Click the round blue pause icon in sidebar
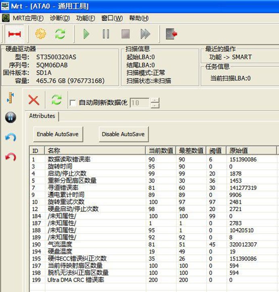Viewport: 279px width, 292px height. 10,117
